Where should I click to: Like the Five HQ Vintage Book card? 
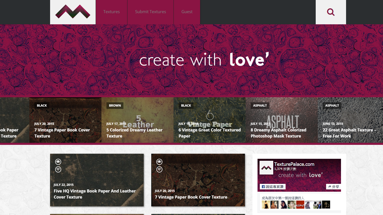tap(58, 169)
